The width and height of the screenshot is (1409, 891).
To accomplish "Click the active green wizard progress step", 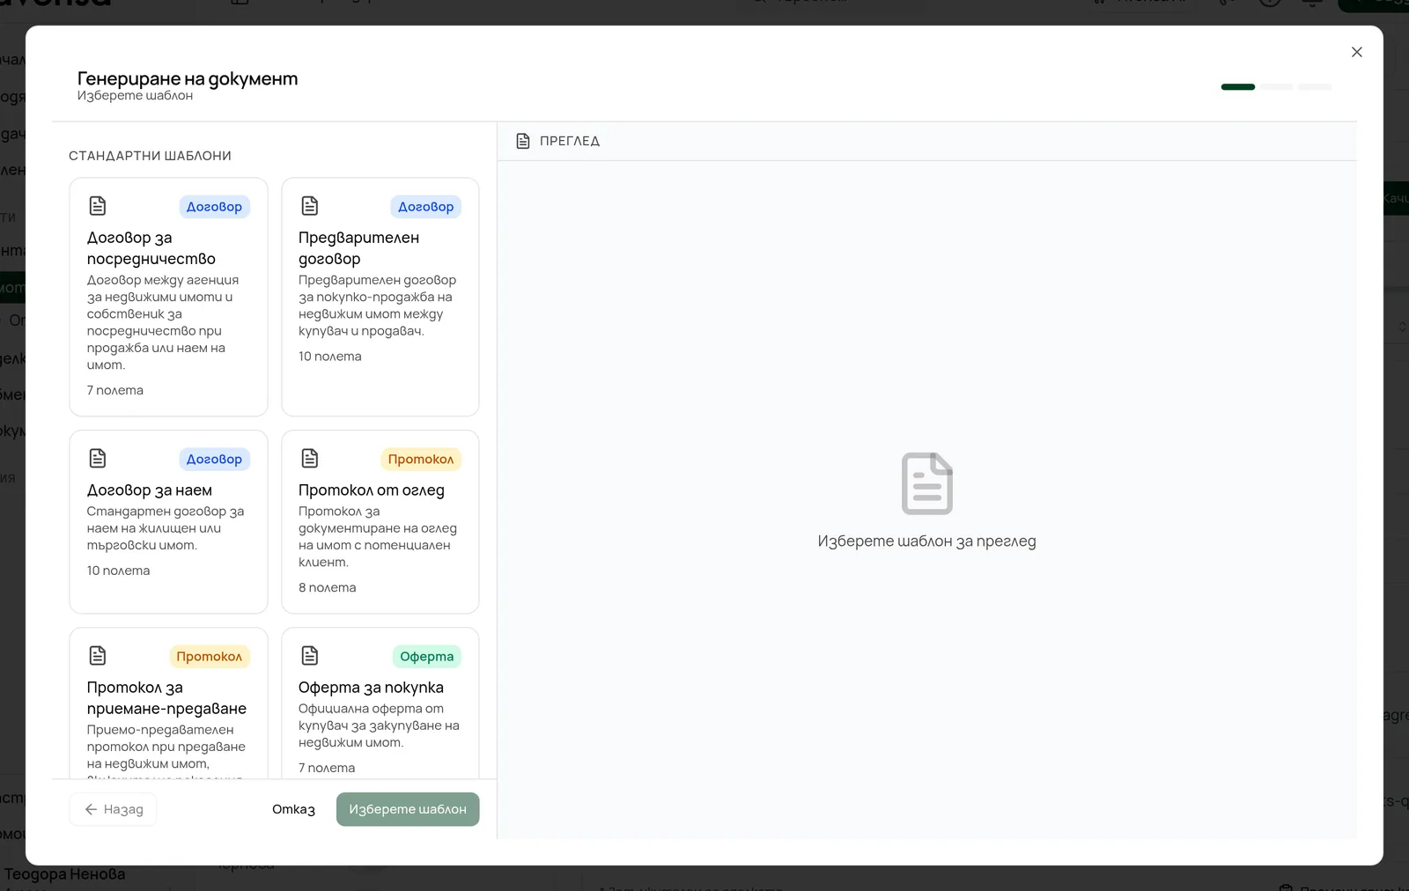I will coord(1238,87).
